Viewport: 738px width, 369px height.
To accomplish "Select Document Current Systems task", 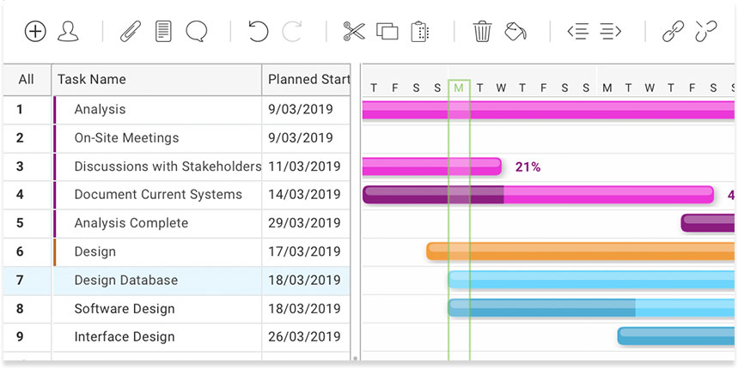I will click(x=158, y=195).
